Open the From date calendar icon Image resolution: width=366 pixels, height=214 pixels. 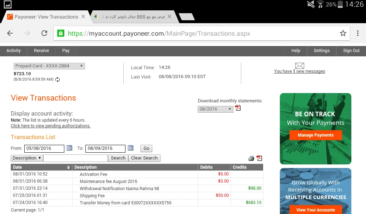click(70, 148)
